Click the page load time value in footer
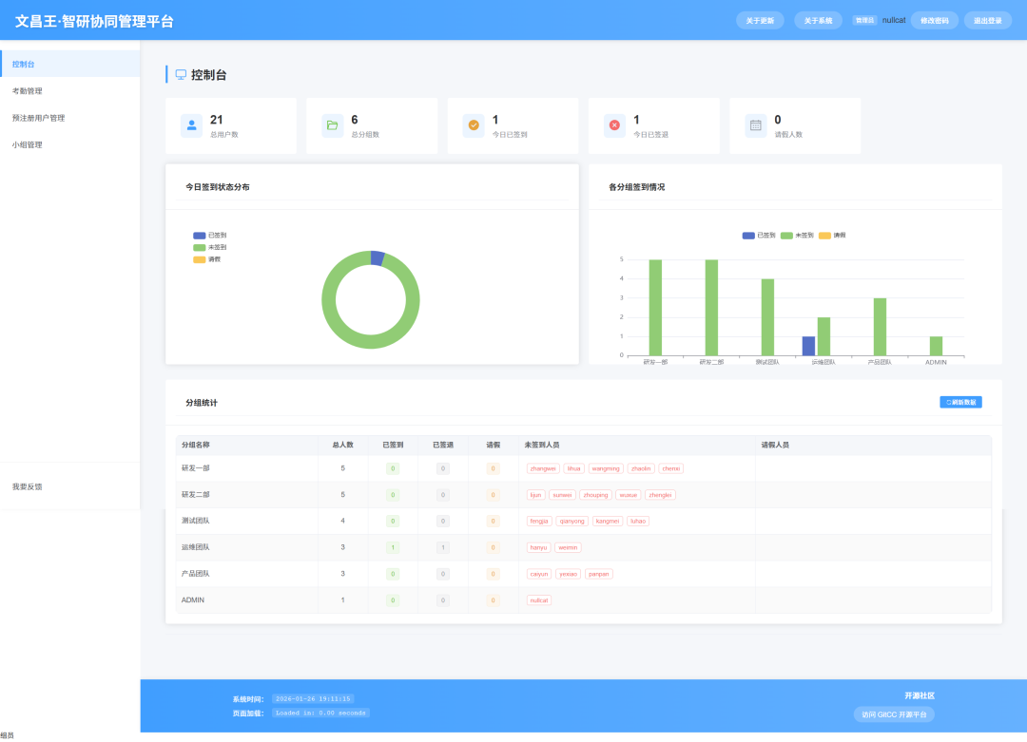 (321, 713)
